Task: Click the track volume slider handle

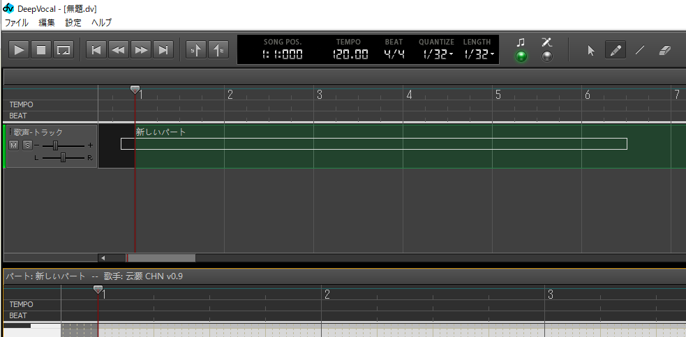Action: [x=56, y=146]
